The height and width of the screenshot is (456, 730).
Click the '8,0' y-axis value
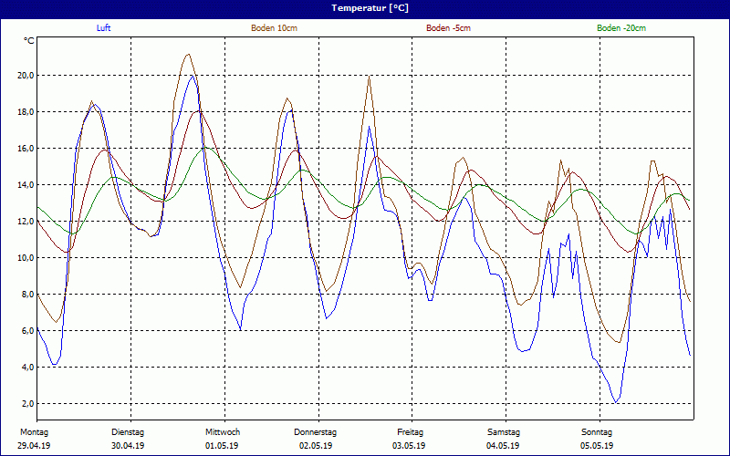27,294
